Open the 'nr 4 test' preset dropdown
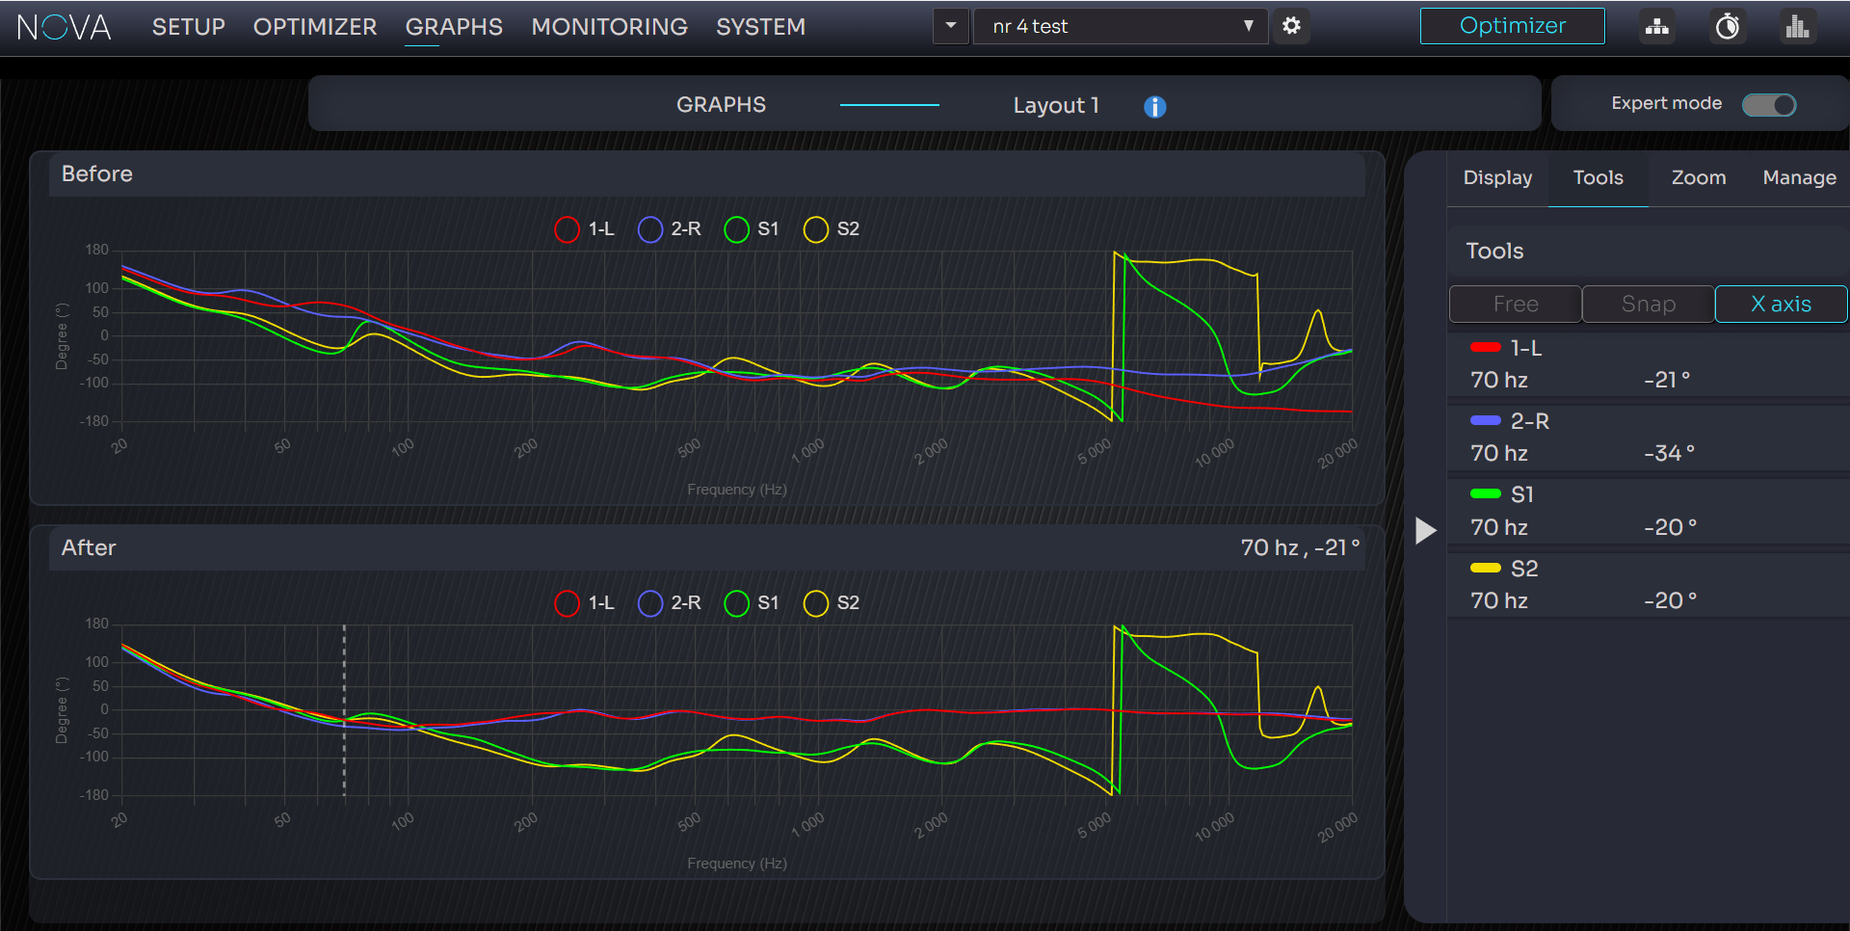This screenshot has height=931, width=1850. pos(1121,26)
